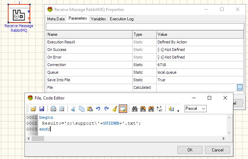Screen dimensions: 248x159
Task: Click the blue connector dot on node
Action: click(x=29, y=11)
